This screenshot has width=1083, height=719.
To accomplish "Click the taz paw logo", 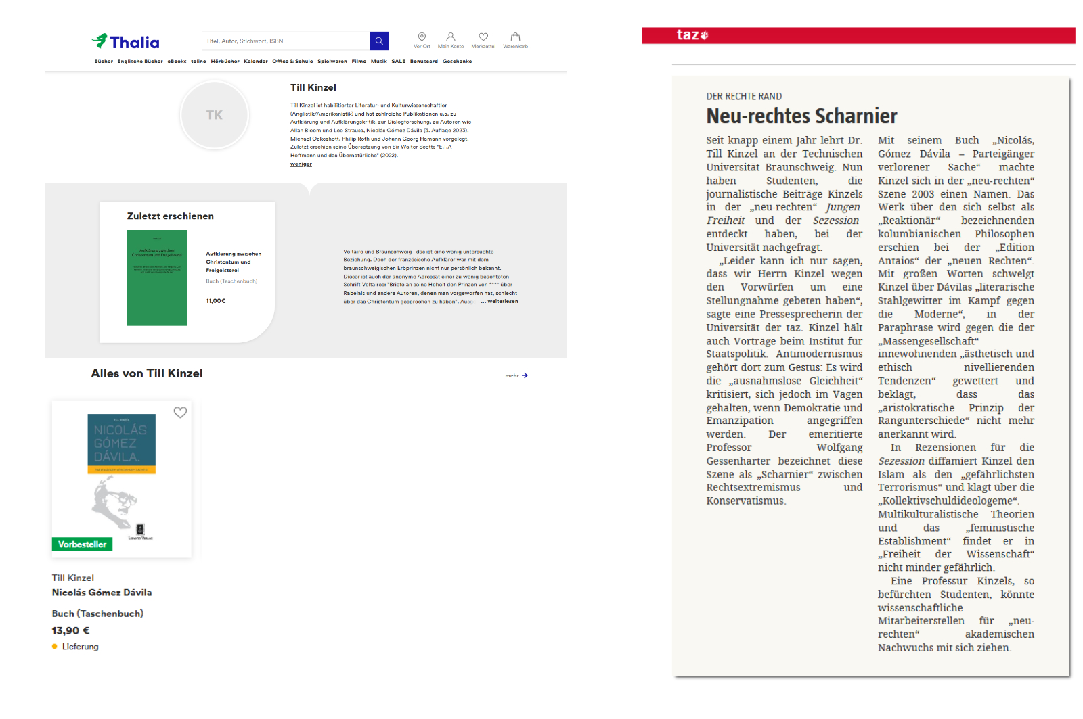I will coord(692,35).
